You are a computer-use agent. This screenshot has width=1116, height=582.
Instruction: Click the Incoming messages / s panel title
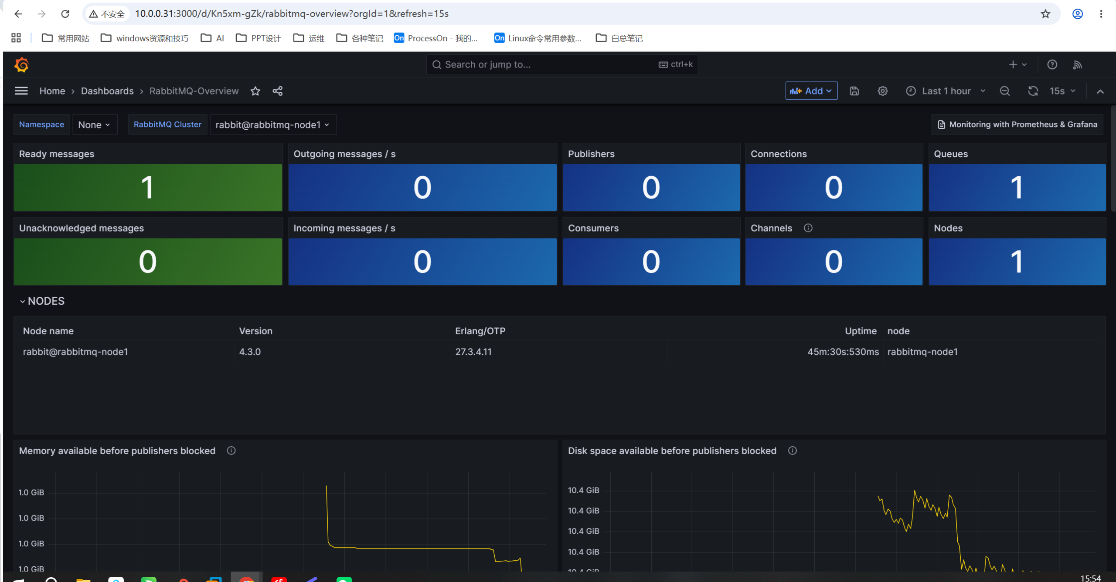pyautogui.click(x=344, y=228)
